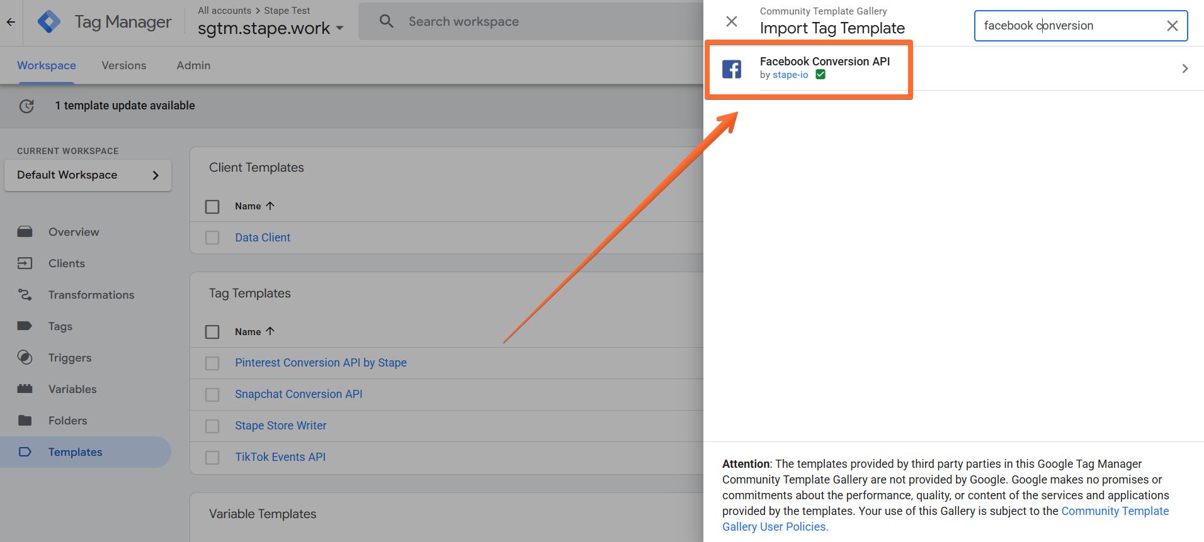
Task: Expand the Default Workspace selector
Action: pyautogui.click(x=88, y=175)
